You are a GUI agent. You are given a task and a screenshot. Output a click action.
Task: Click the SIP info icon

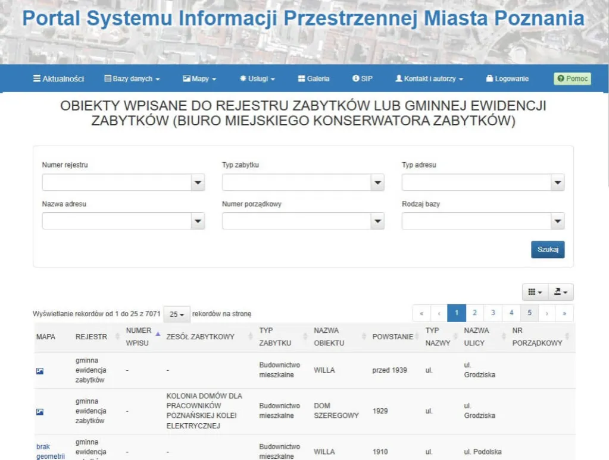coord(355,78)
